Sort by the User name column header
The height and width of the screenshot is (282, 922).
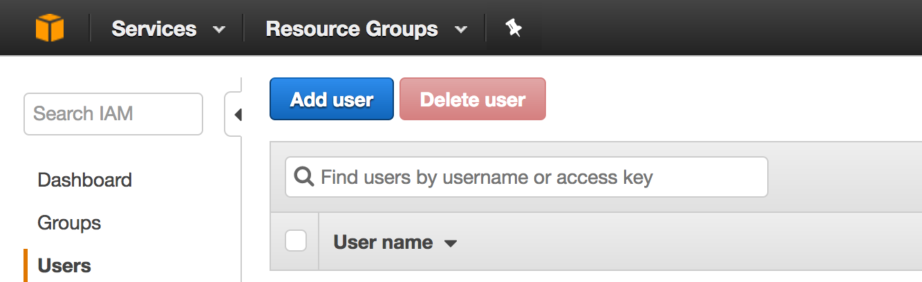pos(383,242)
